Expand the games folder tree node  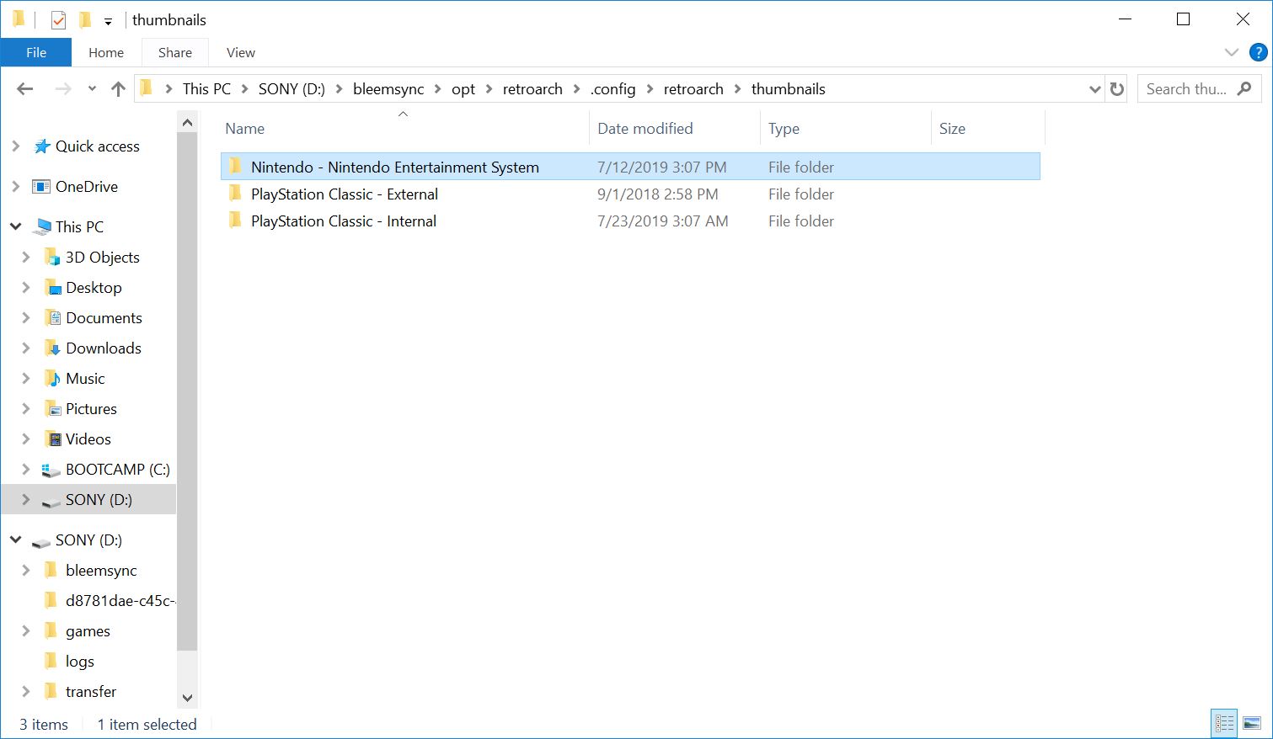point(25,630)
